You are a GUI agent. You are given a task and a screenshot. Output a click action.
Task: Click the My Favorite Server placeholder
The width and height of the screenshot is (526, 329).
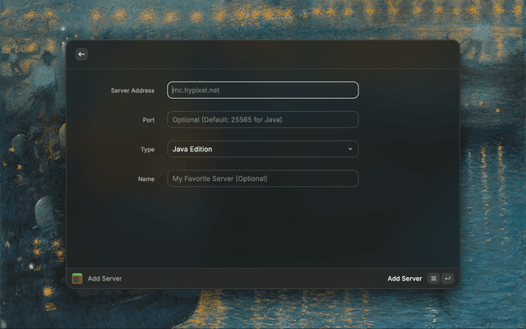point(219,178)
